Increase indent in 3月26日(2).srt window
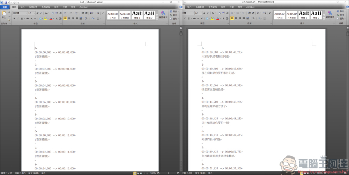Image resolution: width=349 pixels, height=175 pixels. pos(253,13)
